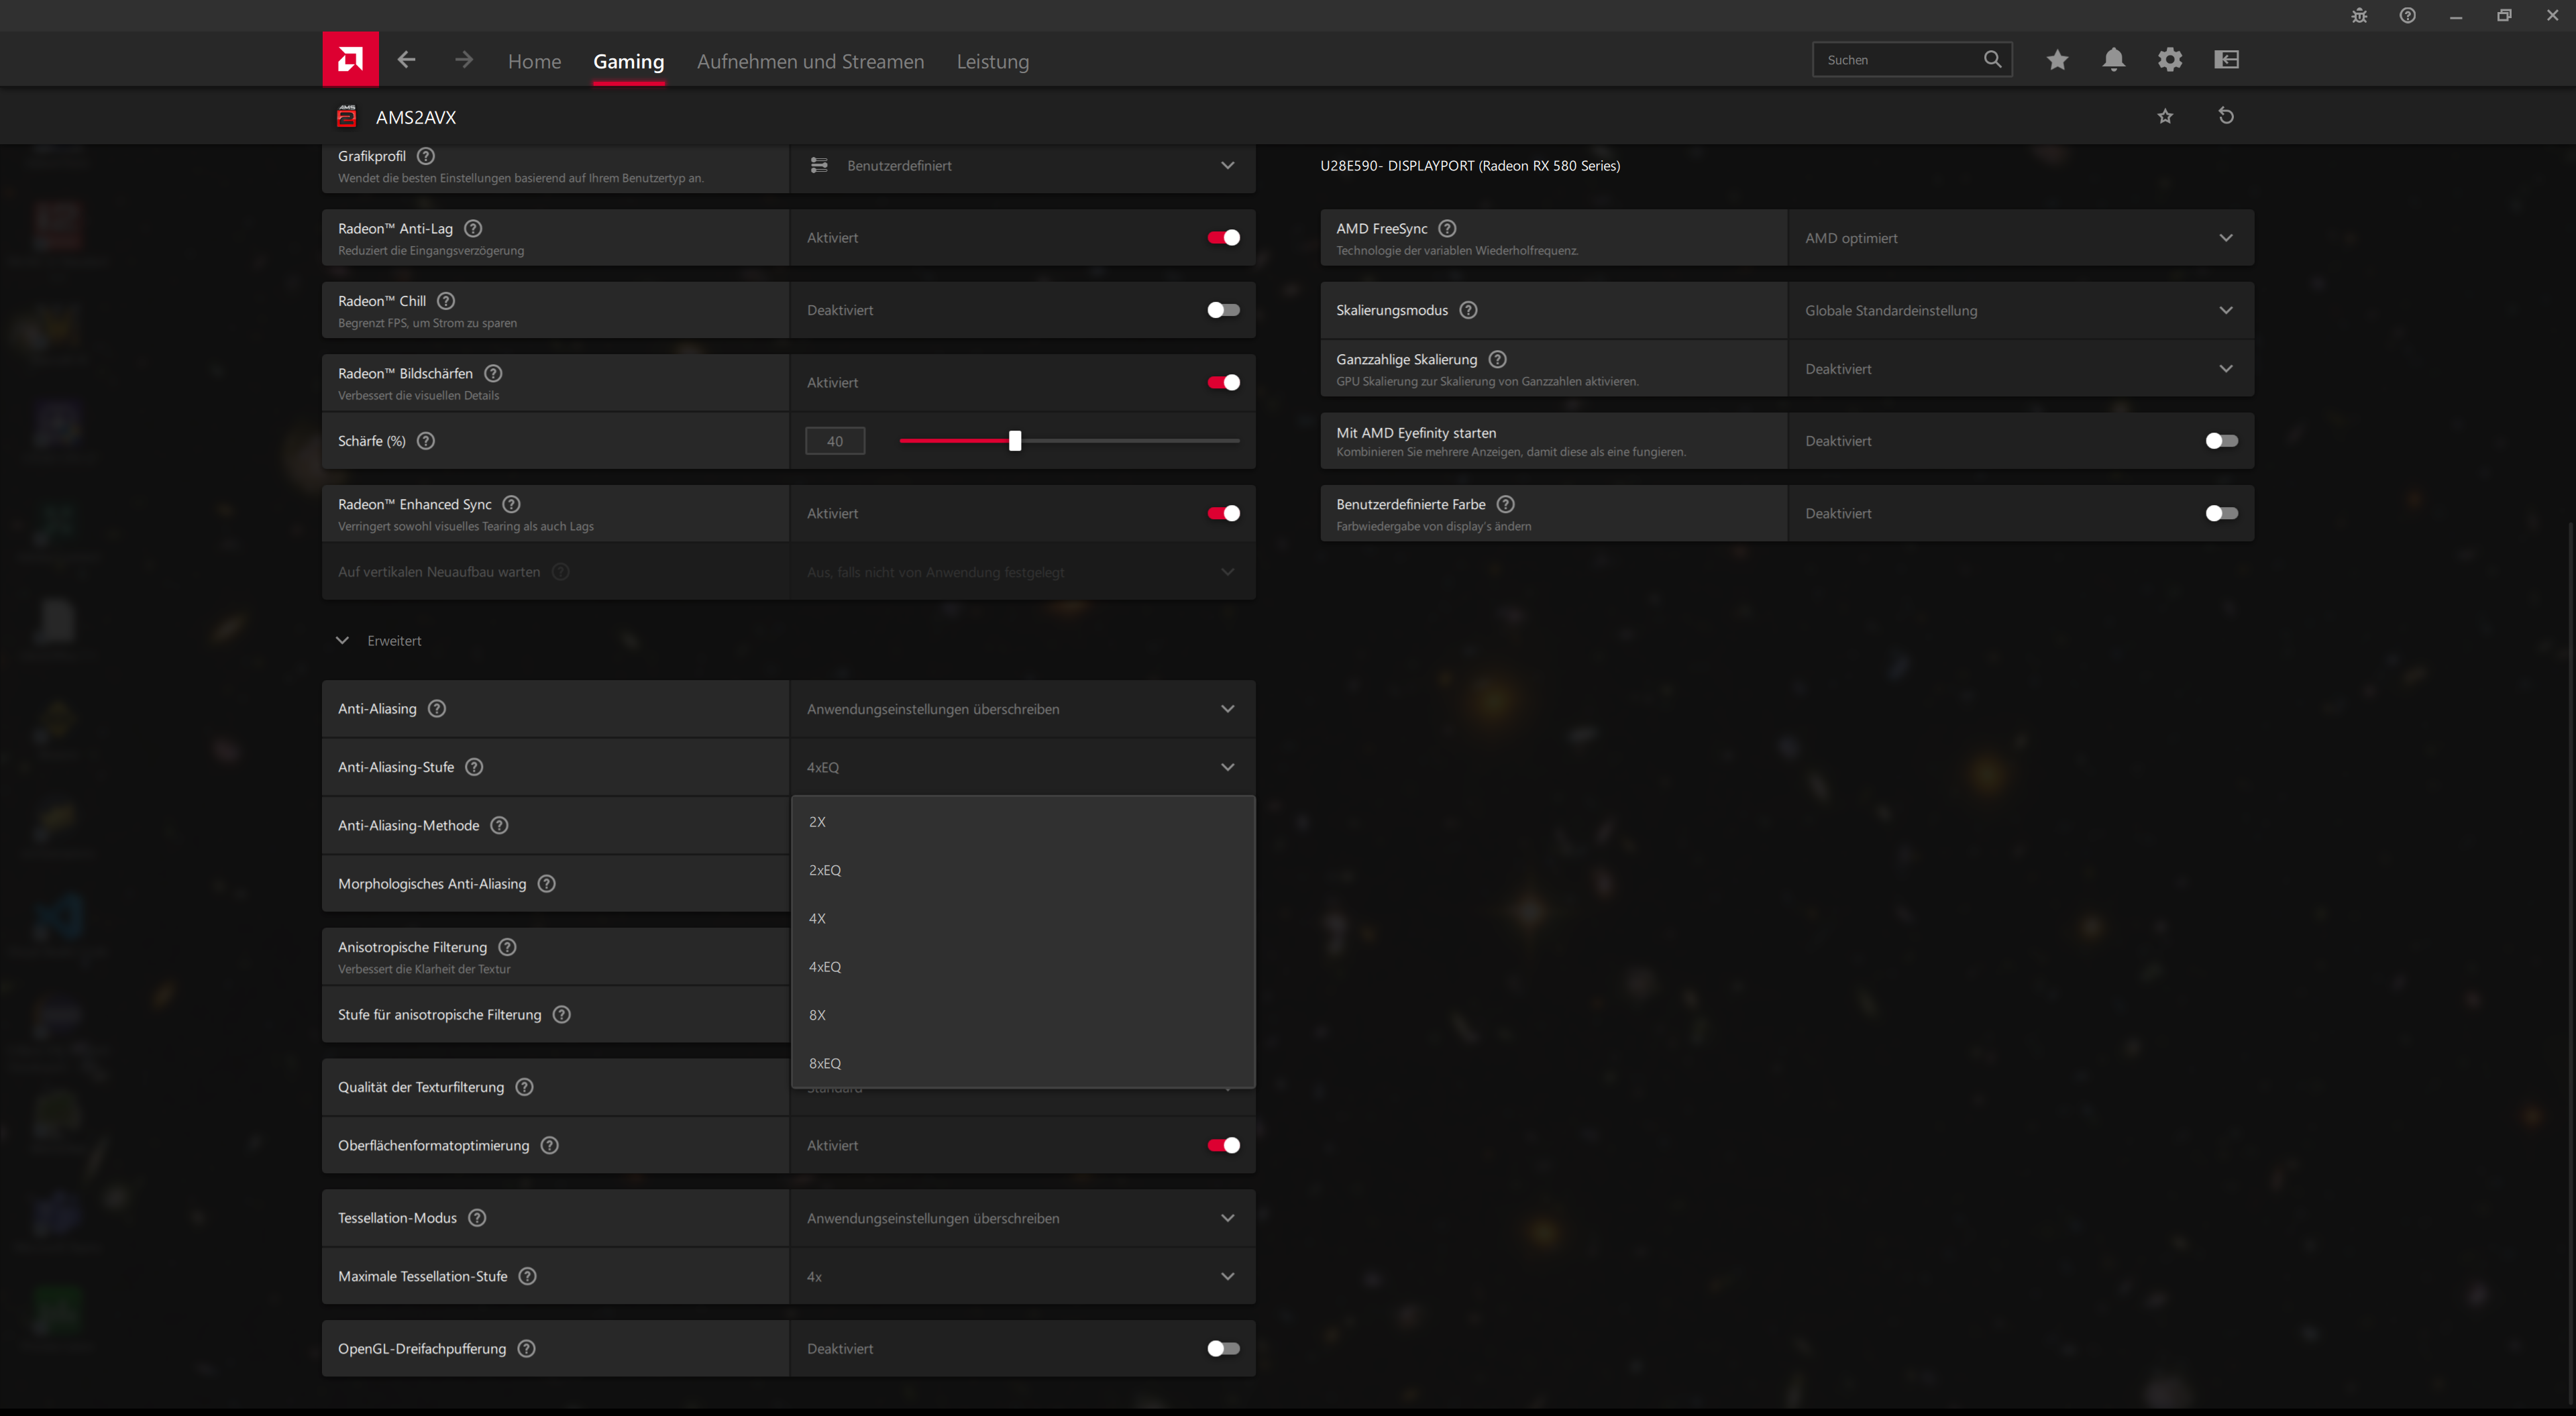
Task: Open Grafikprofil Benutzerdefiniert dropdown
Action: [x=1022, y=165]
